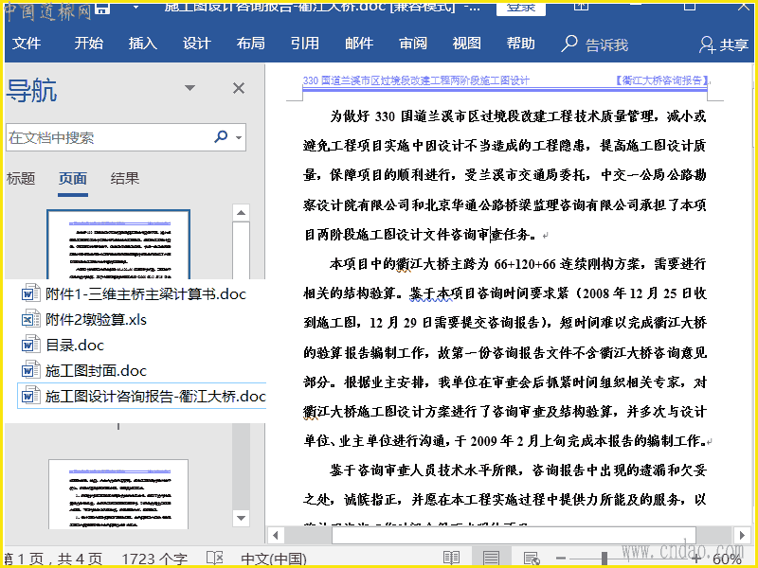This screenshot has height=568, width=758.
Task: Close the navigation (导航) pane
Action: [x=239, y=88]
